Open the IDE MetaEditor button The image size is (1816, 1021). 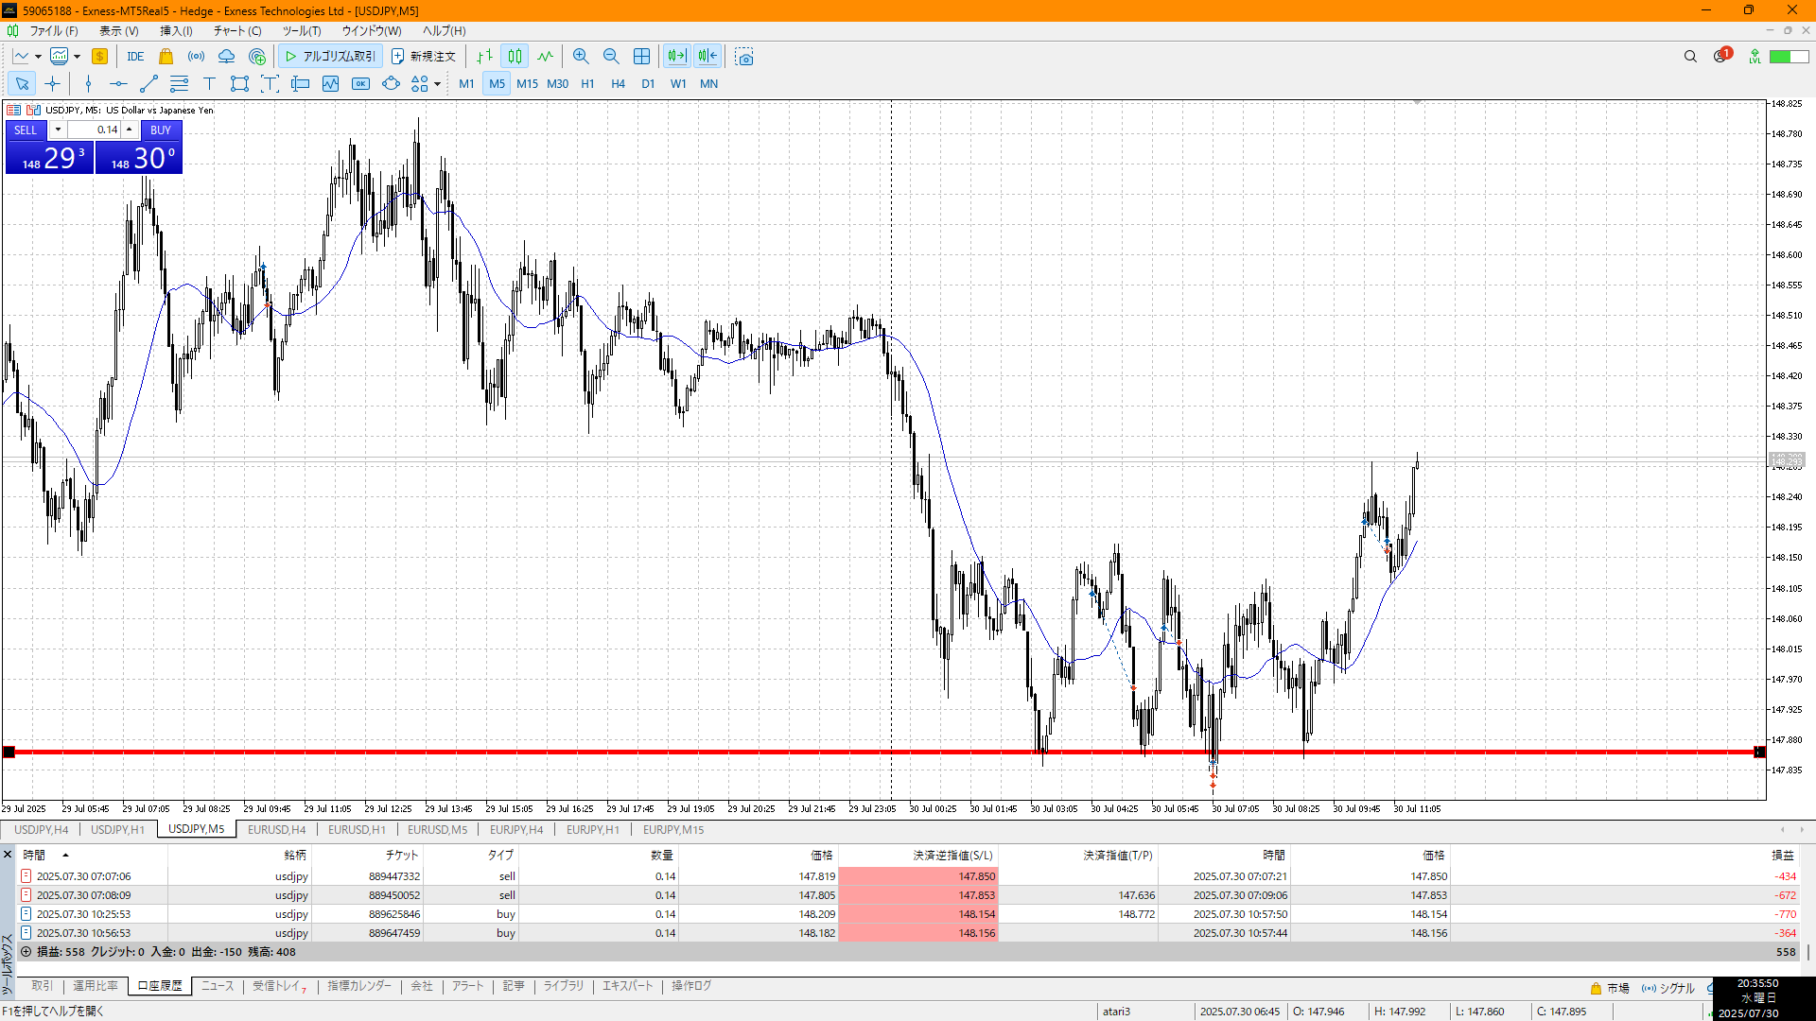tap(135, 57)
